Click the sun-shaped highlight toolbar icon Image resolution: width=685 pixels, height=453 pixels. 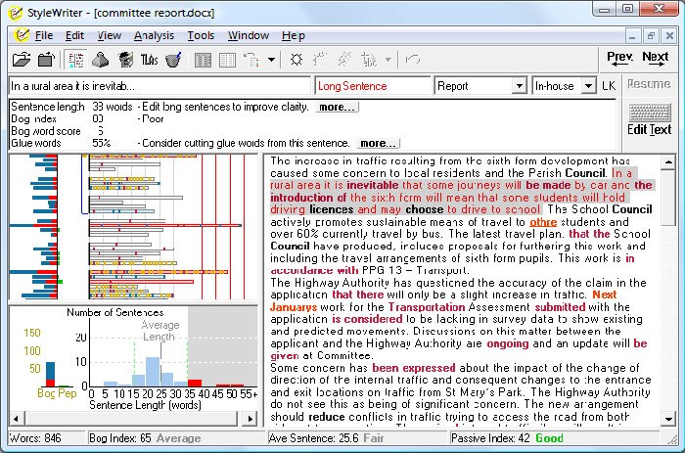(297, 60)
